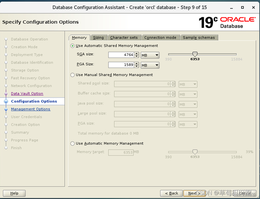Image resolution: width=260 pixels, height=199 pixels.
Task: Click the Java pool size field
Action: pyautogui.click(x=142, y=104)
